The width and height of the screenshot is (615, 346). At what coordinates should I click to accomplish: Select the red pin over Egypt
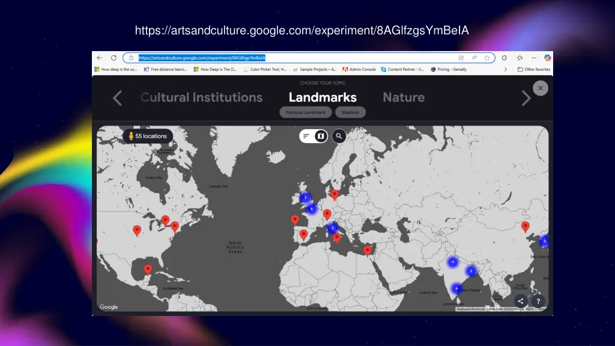[x=367, y=250]
